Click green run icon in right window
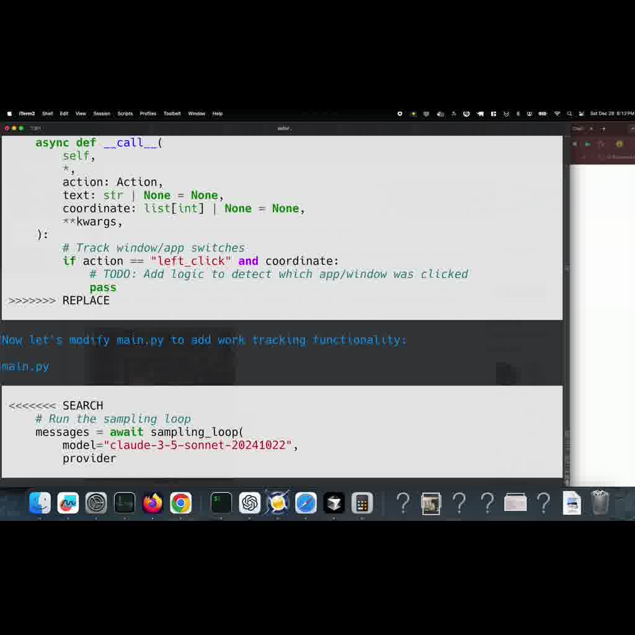 coord(588,144)
